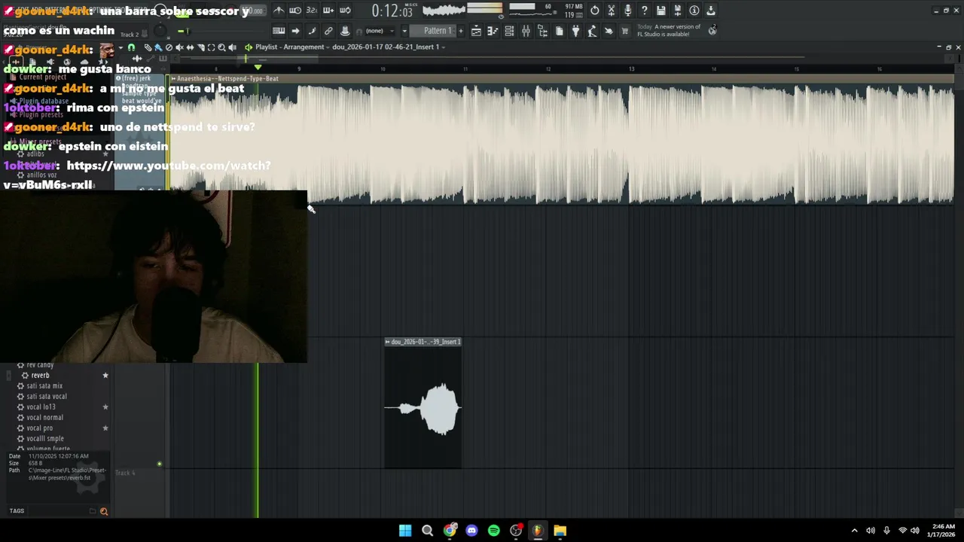
Task: Select the playlist playback speaker tool
Action: click(x=232, y=47)
